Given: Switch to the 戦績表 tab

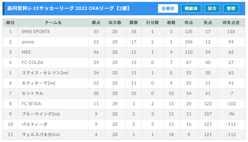Looking at the screenshot, I should point(191,8).
